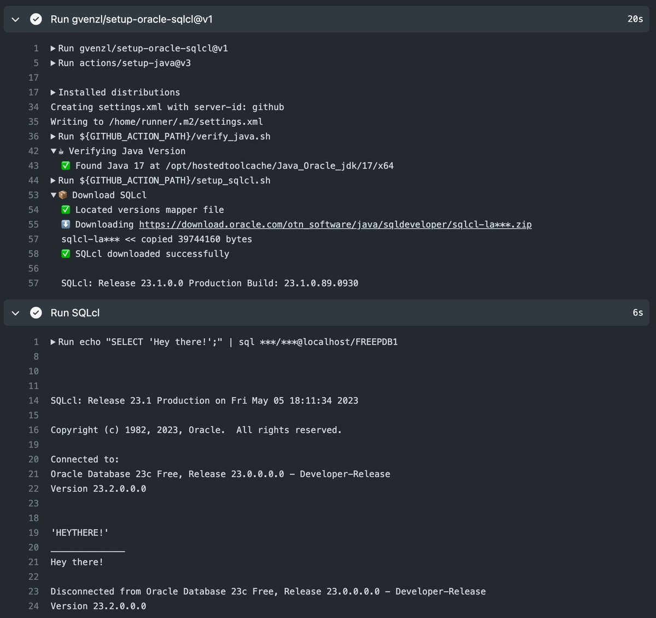Click the 'Connected to:' log line

[85, 460]
